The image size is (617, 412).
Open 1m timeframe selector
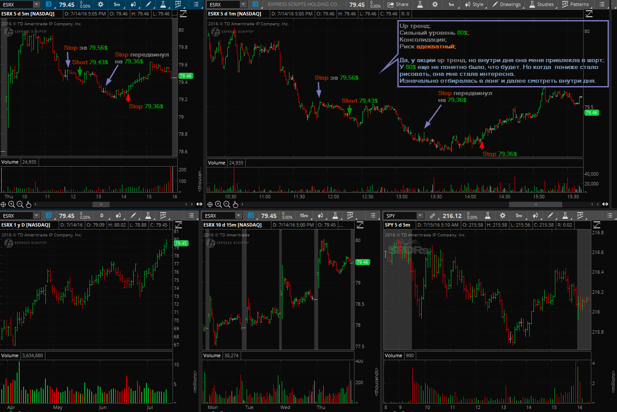(451, 4)
